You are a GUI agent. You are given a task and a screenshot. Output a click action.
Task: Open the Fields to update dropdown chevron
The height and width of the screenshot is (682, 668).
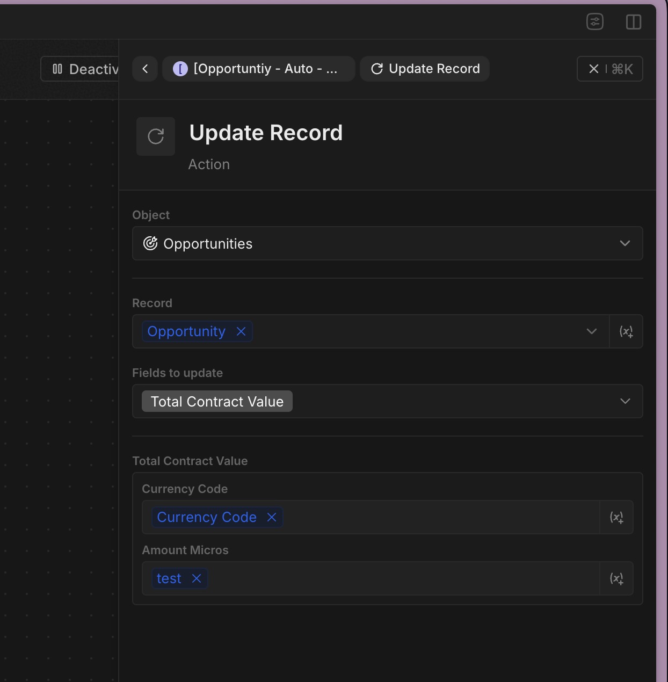pos(625,401)
